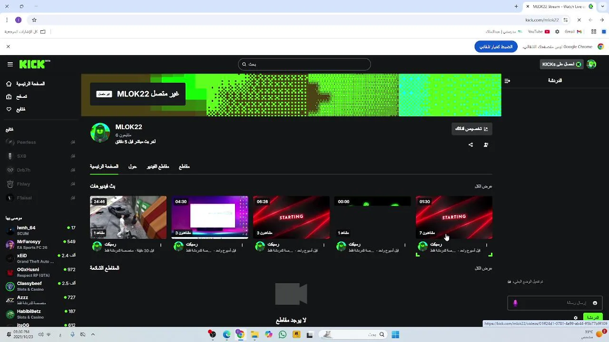Switch to the Videos tab
609x342 pixels.
(158, 167)
